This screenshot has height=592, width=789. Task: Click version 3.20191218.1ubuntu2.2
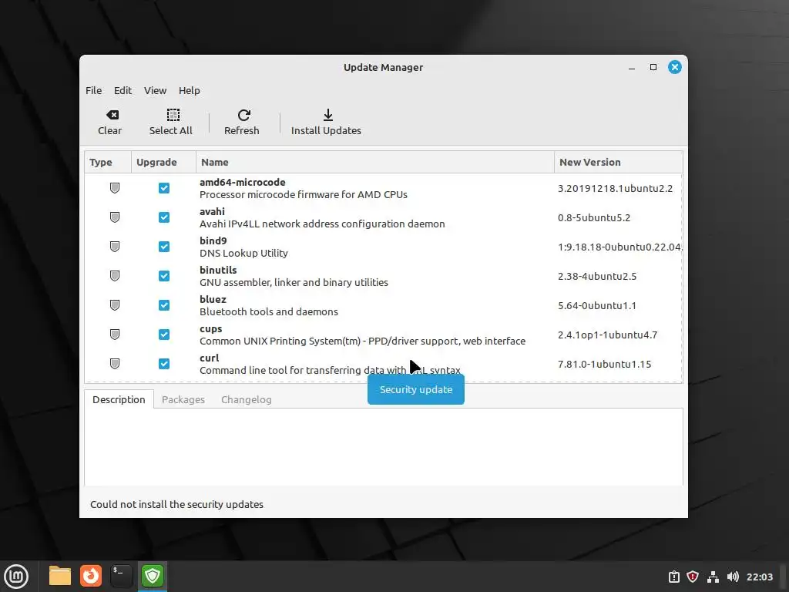click(615, 188)
